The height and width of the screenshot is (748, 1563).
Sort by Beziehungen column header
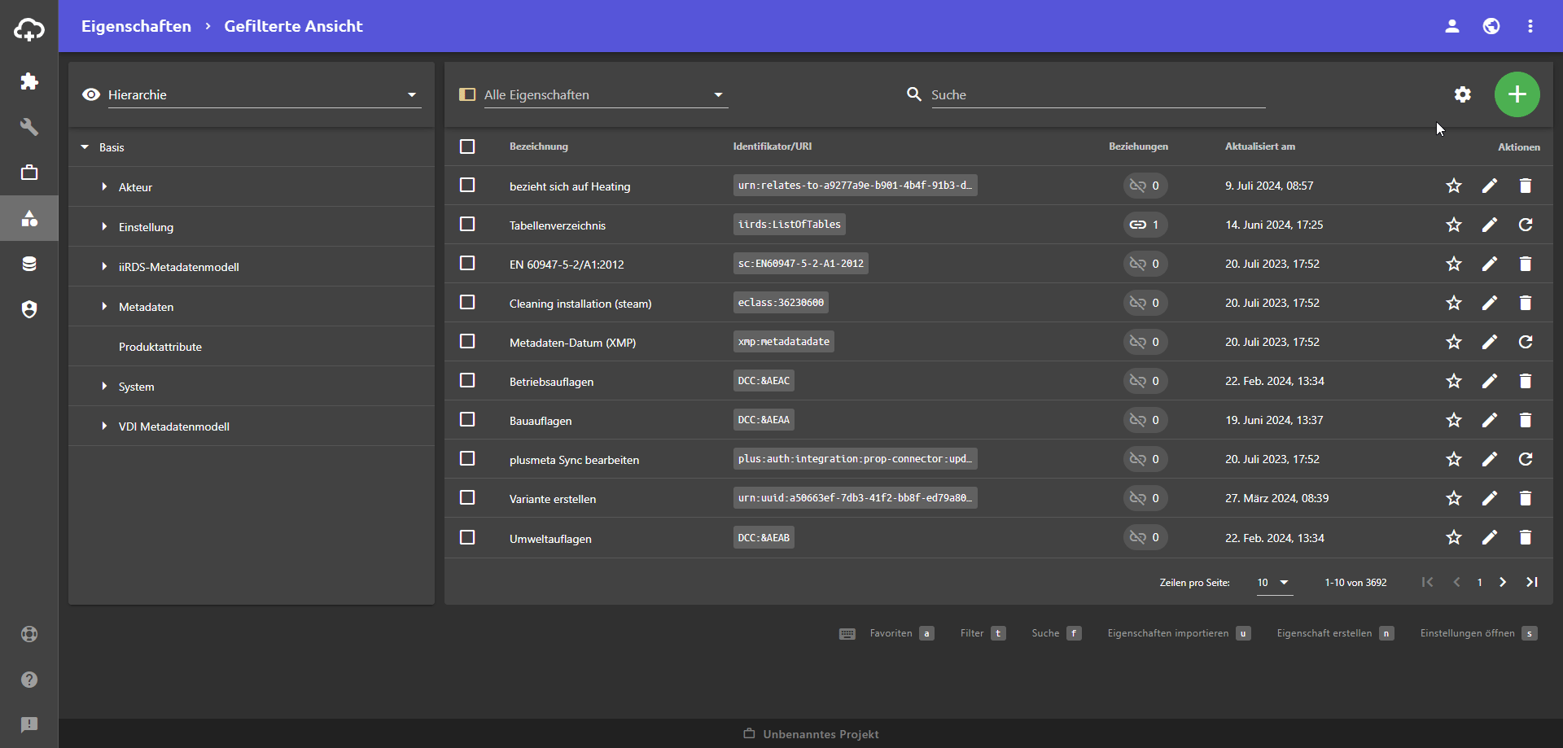click(x=1138, y=147)
